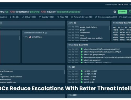131x100 pixels.
Task: Click green check icon beside 151.101.193.91
Action: click(81, 74)
